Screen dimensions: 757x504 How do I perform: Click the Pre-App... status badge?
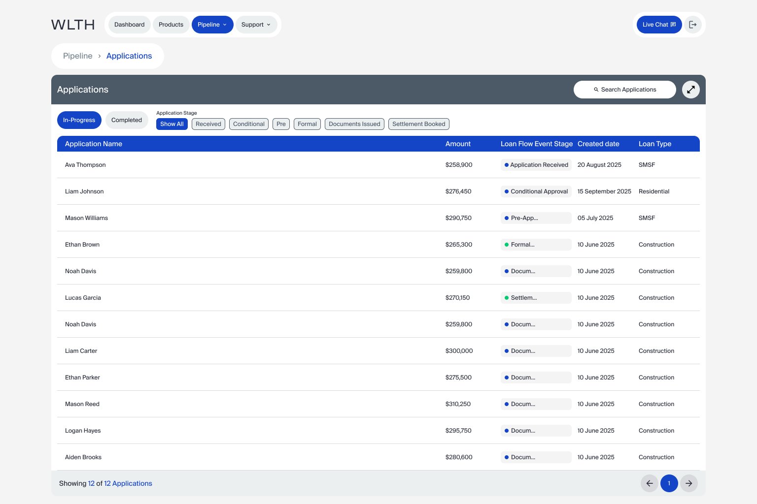coord(536,218)
